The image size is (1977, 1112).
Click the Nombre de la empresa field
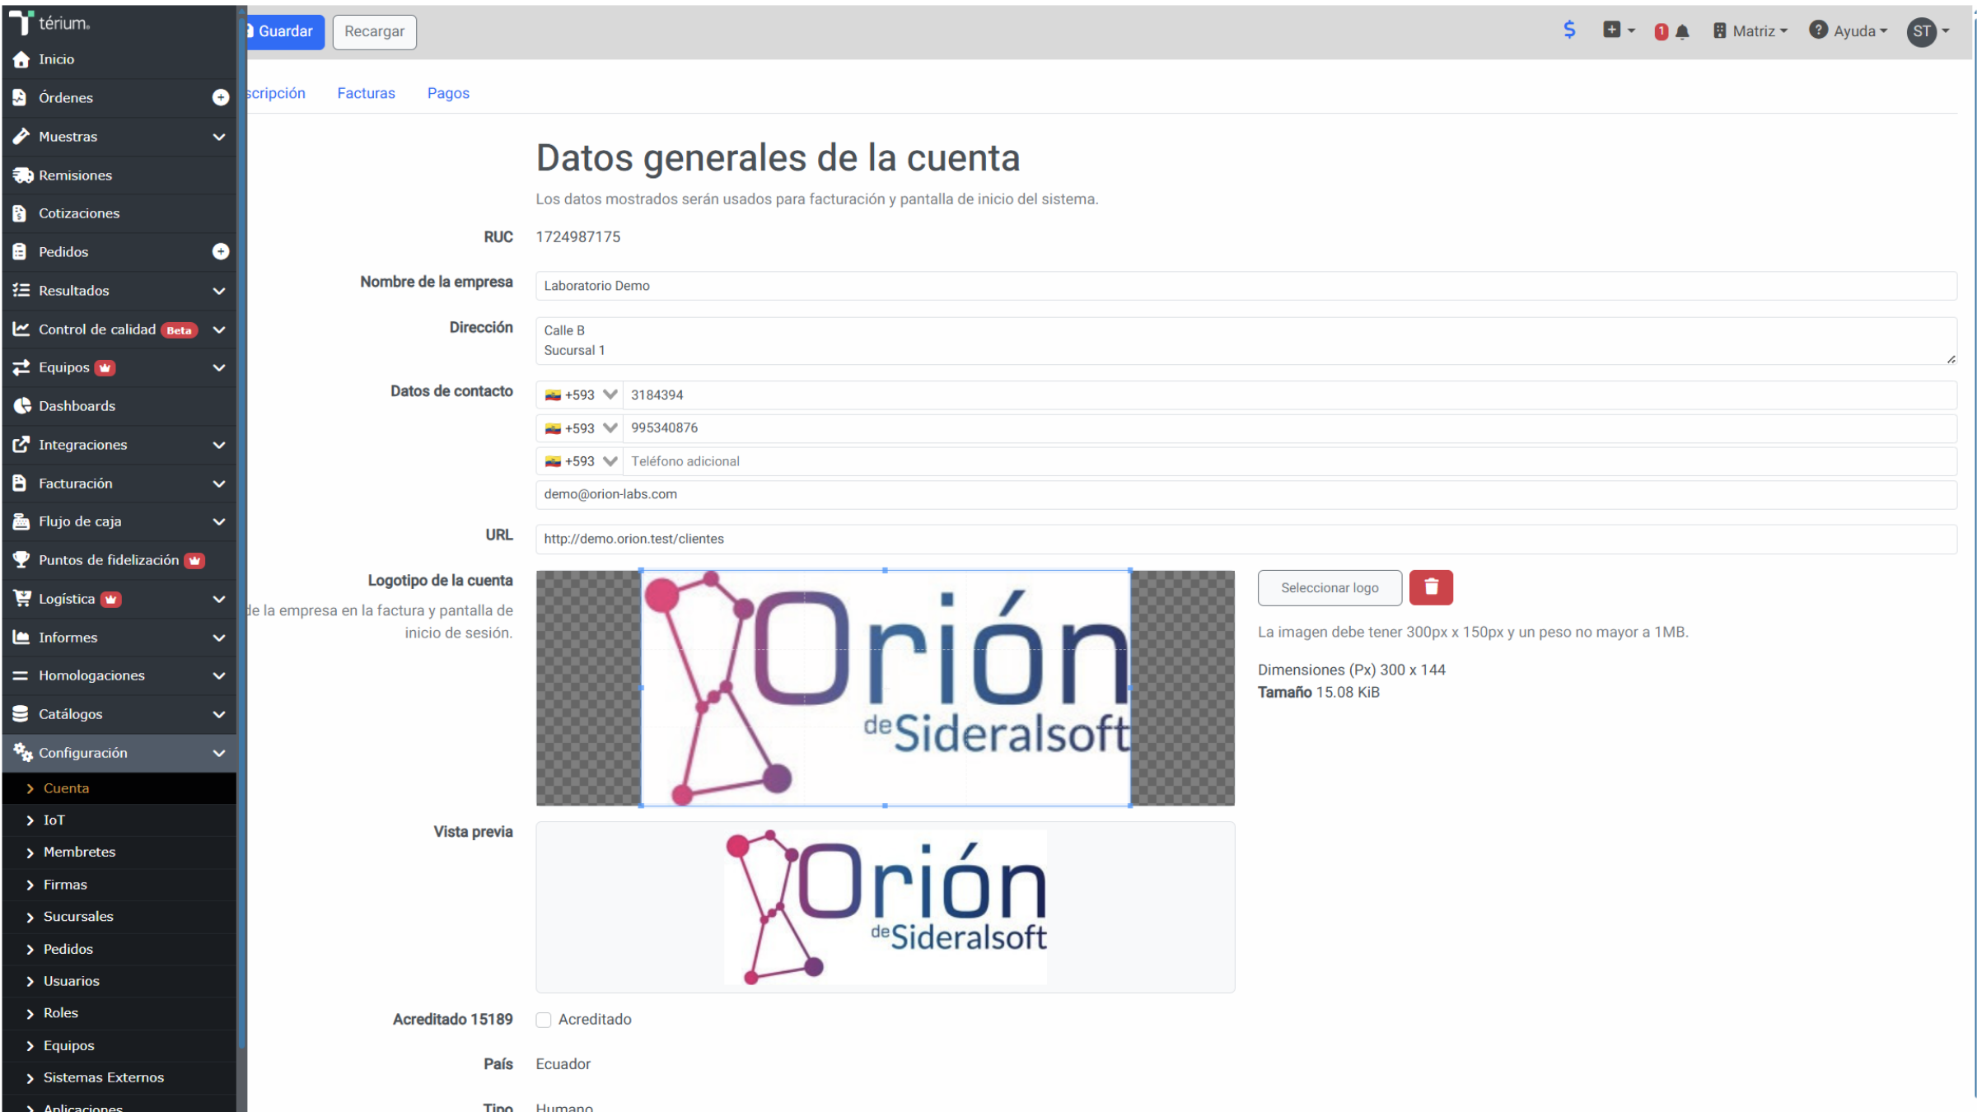click(x=1246, y=286)
